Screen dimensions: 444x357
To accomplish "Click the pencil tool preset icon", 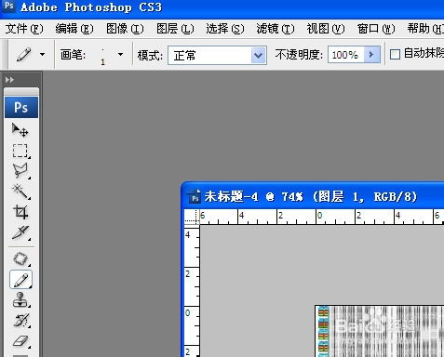I will tap(24, 55).
